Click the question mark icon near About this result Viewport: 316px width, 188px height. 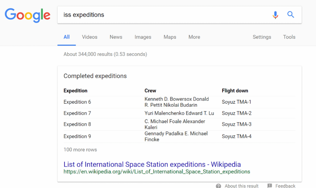click(x=218, y=186)
